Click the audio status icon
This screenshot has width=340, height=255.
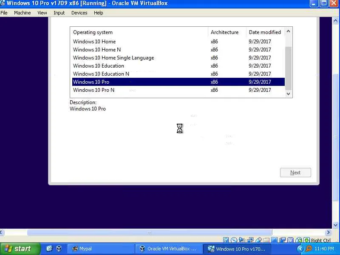(241, 240)
